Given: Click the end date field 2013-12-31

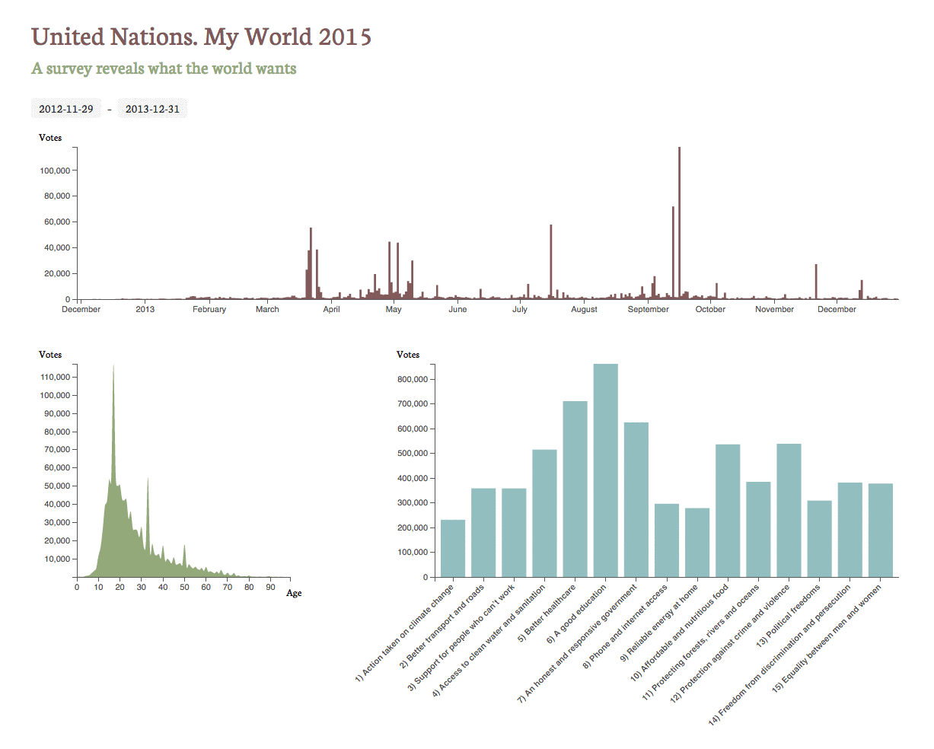Looking at the screenshot, I should pos(153,109).
